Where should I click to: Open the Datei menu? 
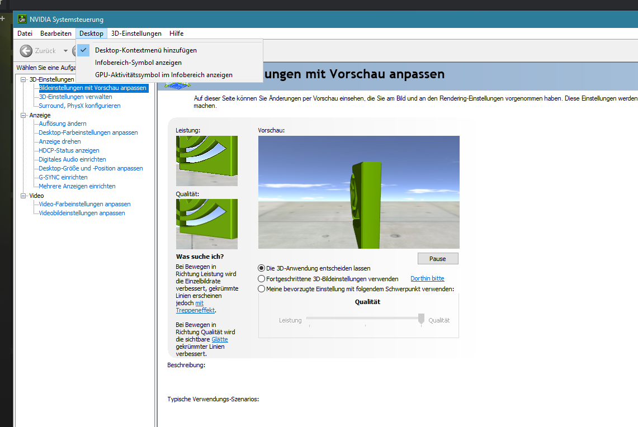click(x=25, y=34)
